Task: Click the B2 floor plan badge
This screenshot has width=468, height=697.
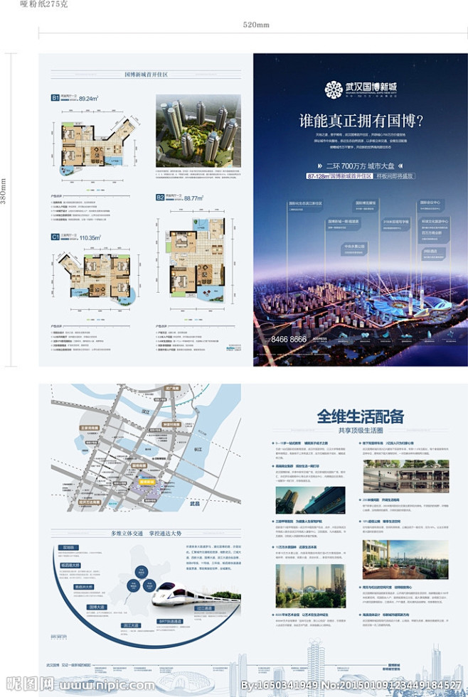Action: (160, 198)
